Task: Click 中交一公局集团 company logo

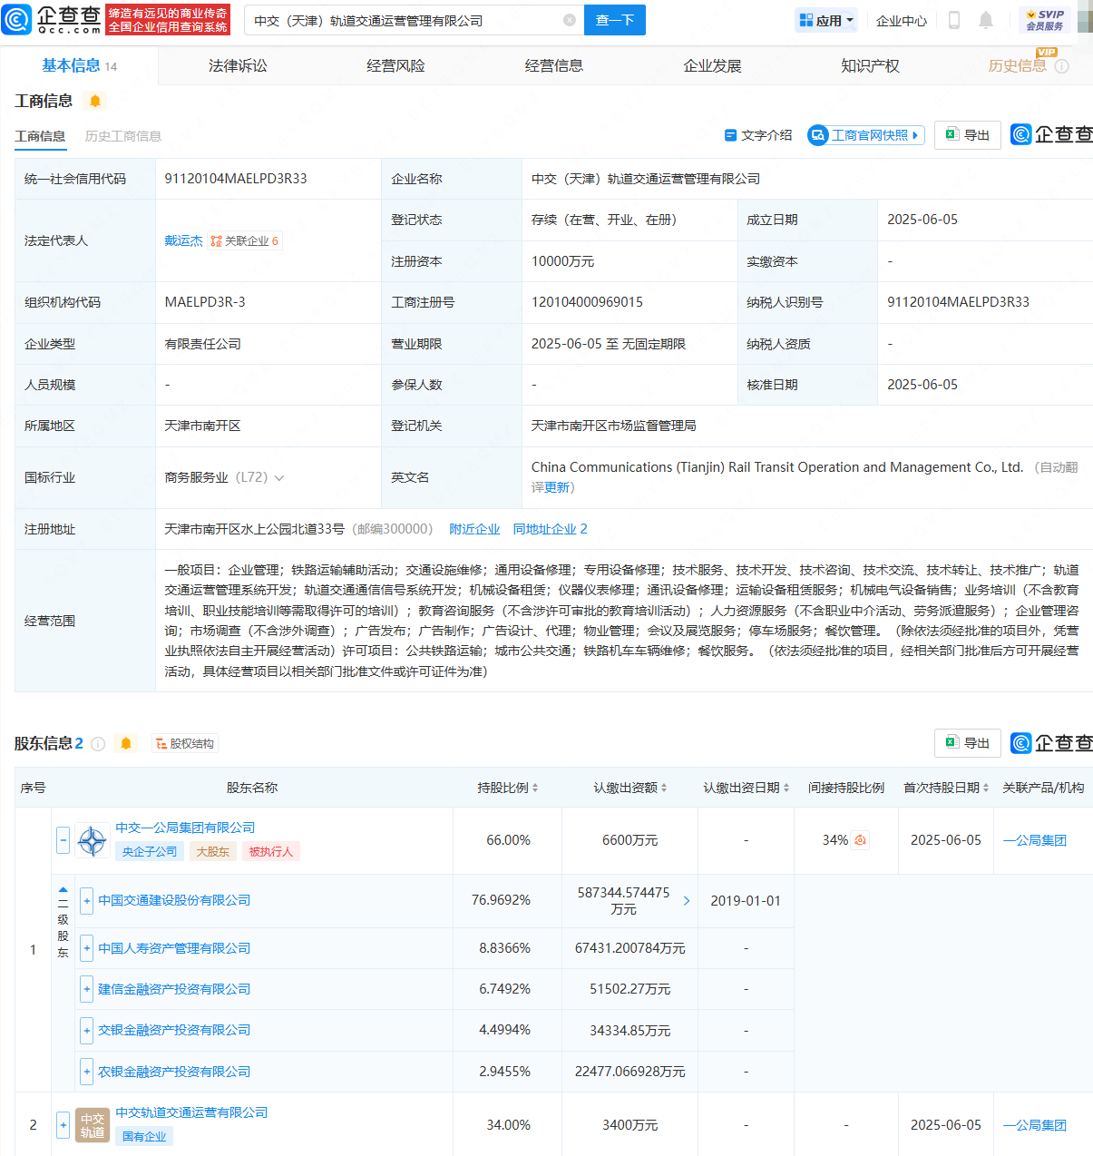Action: [x=93, y=841]
